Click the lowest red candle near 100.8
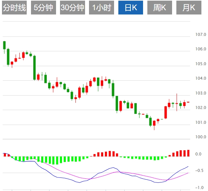 (154, 123)
